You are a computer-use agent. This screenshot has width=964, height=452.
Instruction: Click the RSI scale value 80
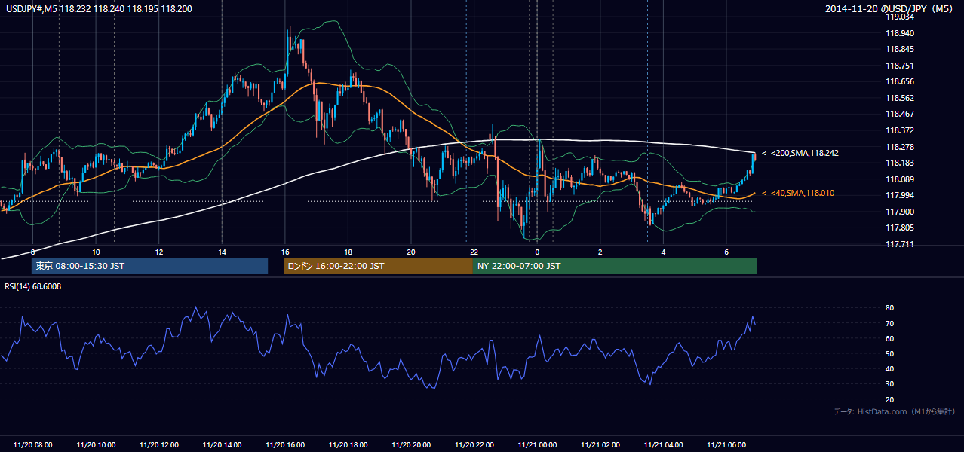click(889, 308)
